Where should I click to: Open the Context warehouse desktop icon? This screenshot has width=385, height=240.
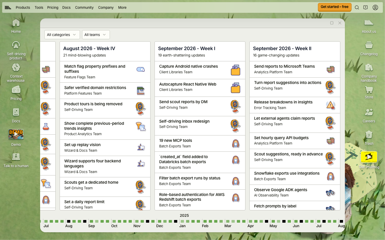16,73
